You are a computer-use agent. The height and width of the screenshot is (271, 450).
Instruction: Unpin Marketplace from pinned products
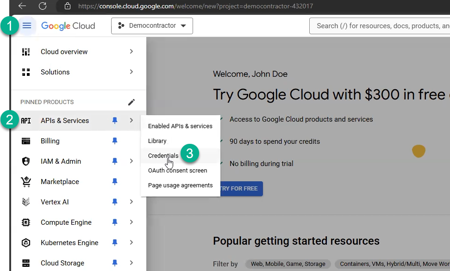(115, 181)
